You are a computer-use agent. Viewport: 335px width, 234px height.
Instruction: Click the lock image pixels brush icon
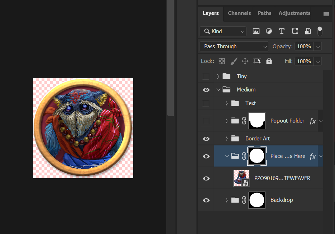pos(234,61)
